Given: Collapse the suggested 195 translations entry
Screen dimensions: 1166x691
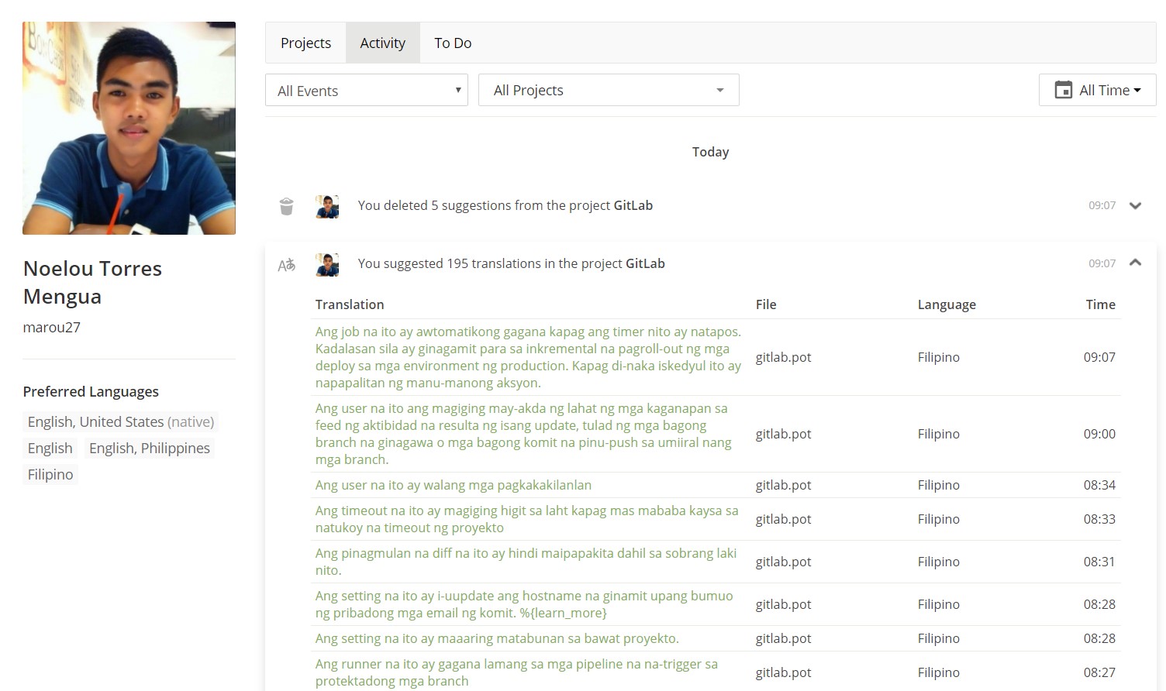Looking at the screenshot, I should [x=1135, y=263].
